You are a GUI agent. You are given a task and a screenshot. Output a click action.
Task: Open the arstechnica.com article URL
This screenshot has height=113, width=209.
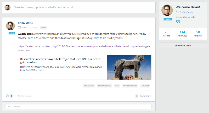point(84,48)
